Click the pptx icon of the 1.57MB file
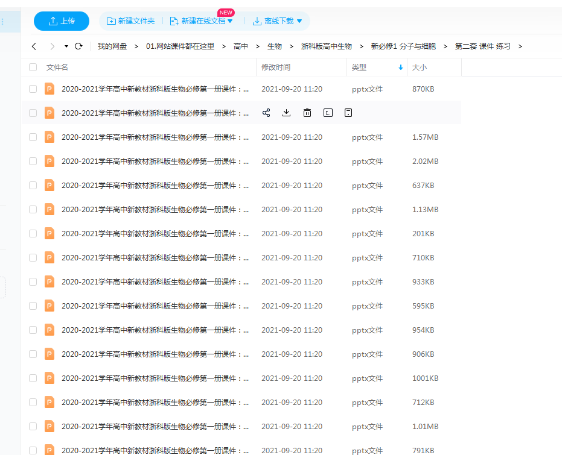 [49, 137]
